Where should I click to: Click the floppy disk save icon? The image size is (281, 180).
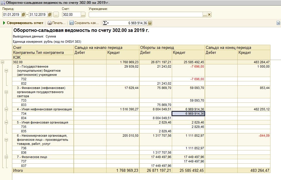[71, 23]
